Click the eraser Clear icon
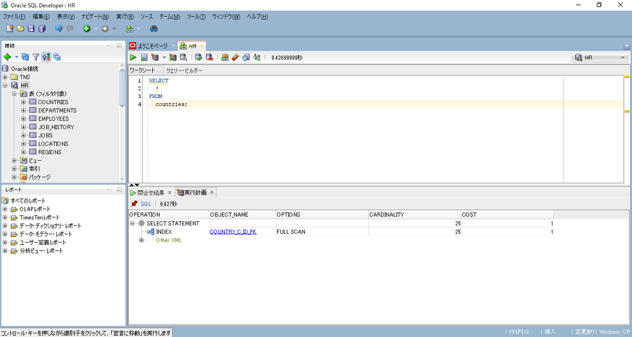This screenshot has height=337, width=632. (x=235, y=57)
